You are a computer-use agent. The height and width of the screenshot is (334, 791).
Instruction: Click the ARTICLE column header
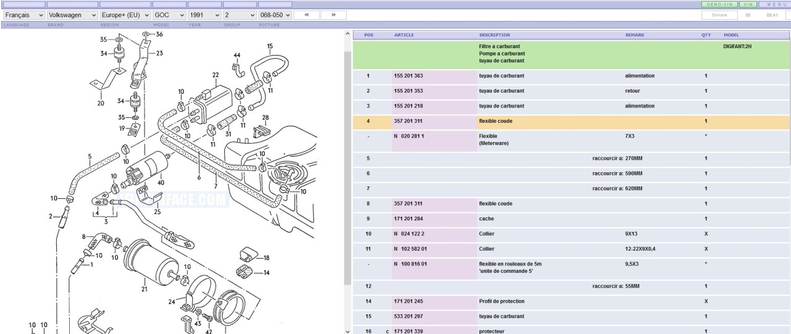tap(404, 35)
